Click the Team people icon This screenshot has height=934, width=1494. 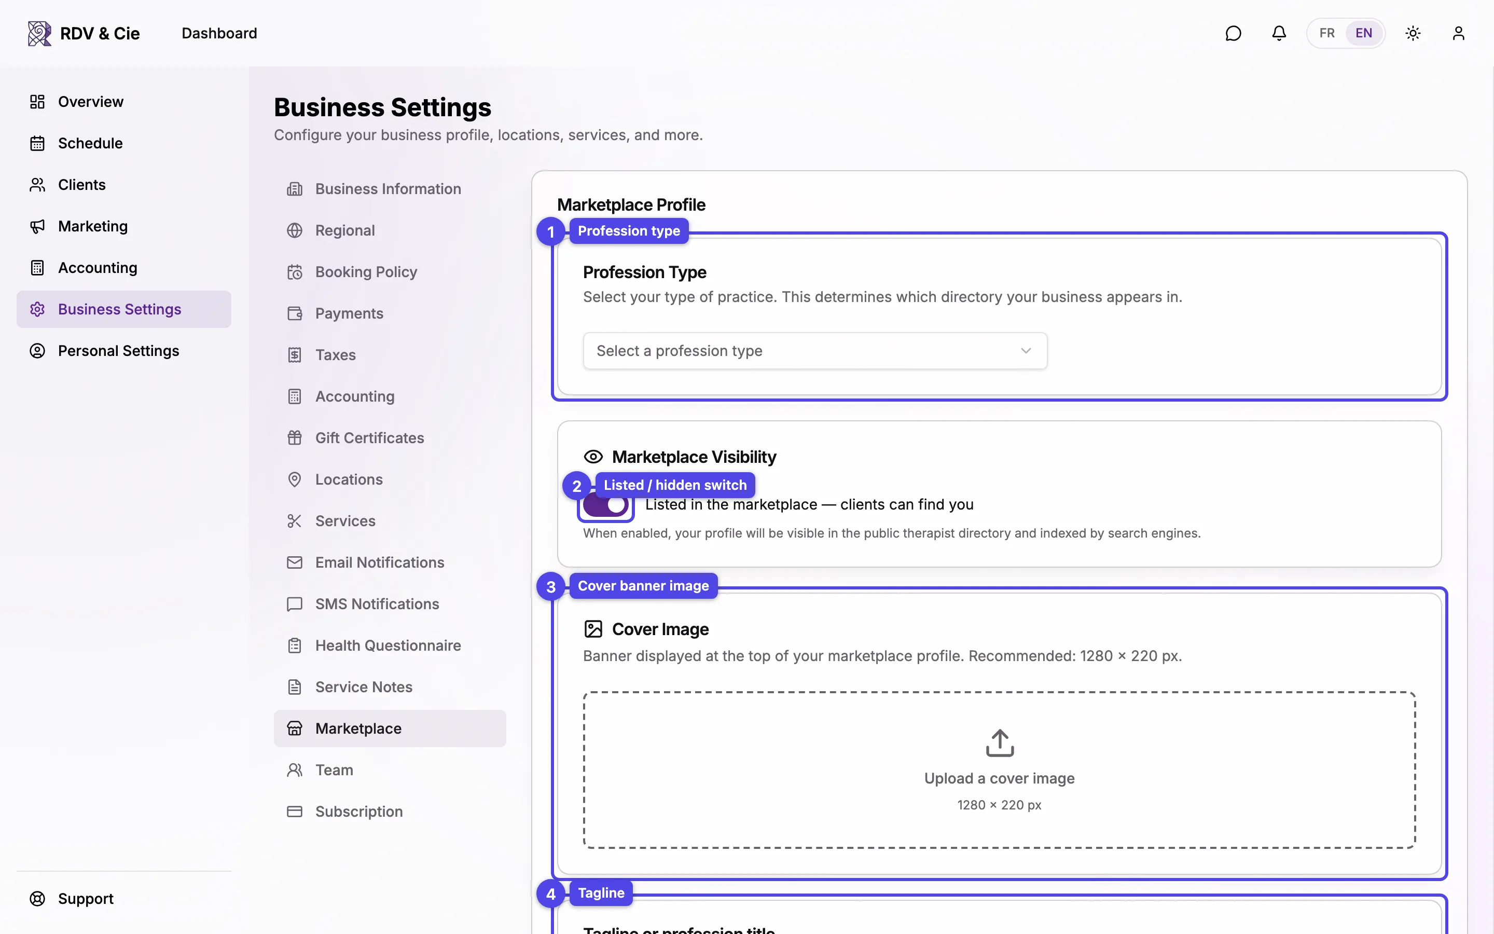(x=295, y=771)
